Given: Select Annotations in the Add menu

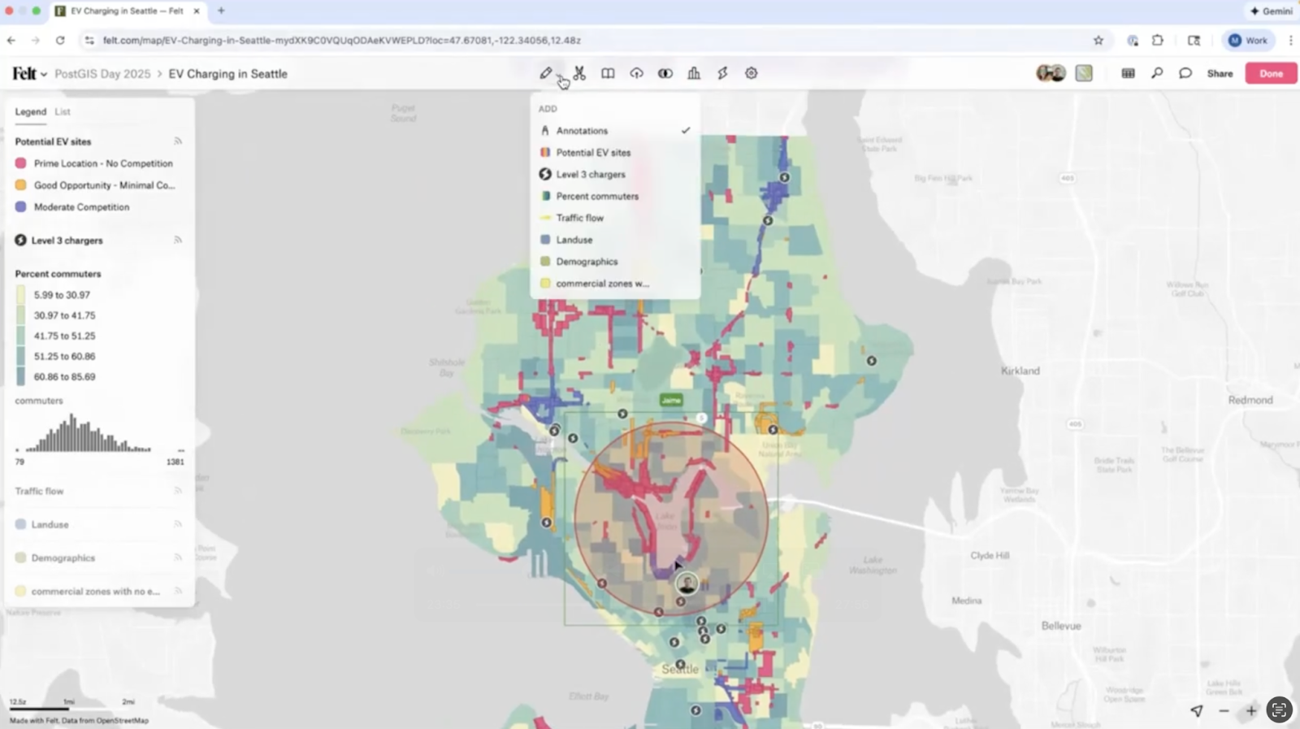Looking at the screenshot, I should [582, 130].
